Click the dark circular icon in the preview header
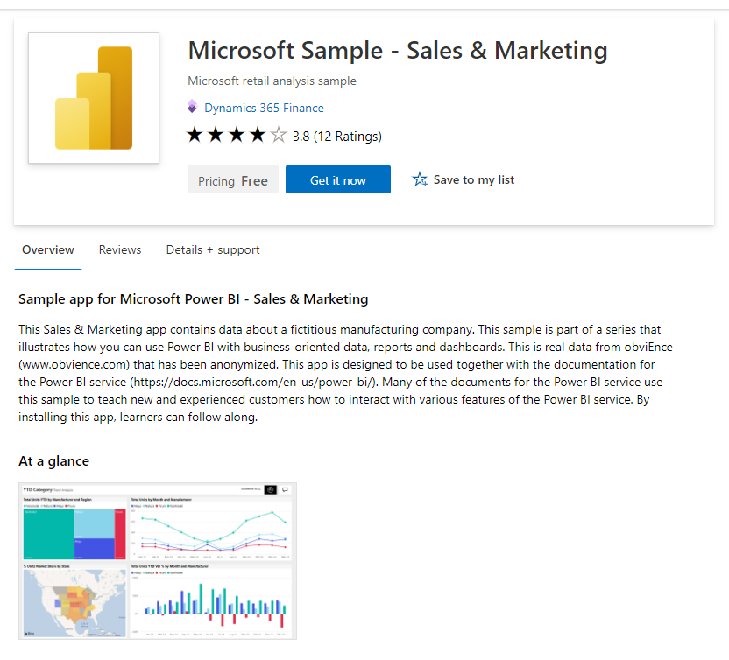This screenshot has height=660, width=729. (270, 490)
